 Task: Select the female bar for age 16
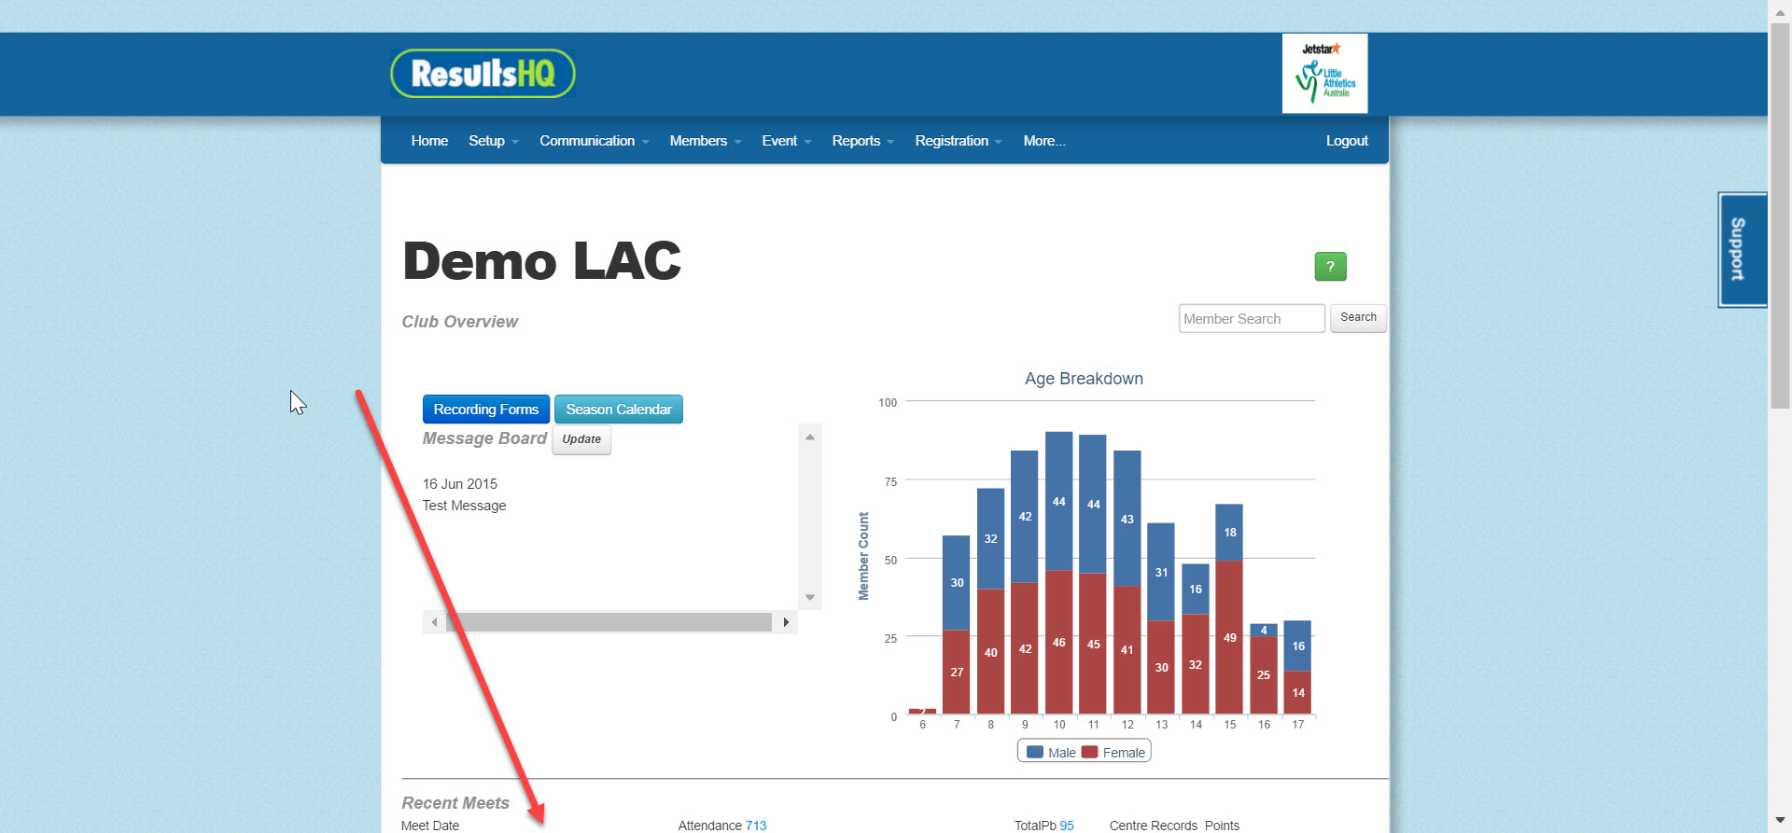[x=1263, y=675]
